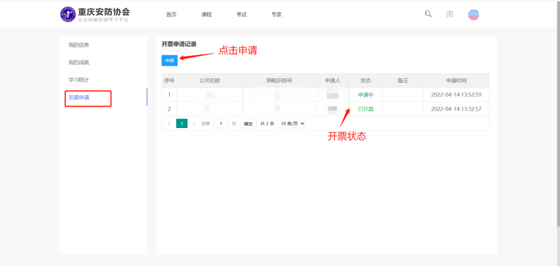Open the 10 条/页 page size dropdown
Screen dimensions: 560x266
[292, 124]
